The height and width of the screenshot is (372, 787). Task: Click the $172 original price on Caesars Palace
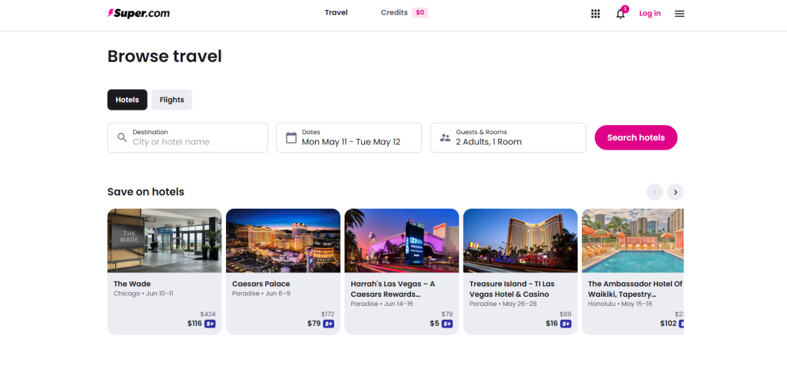coord(327,314)
